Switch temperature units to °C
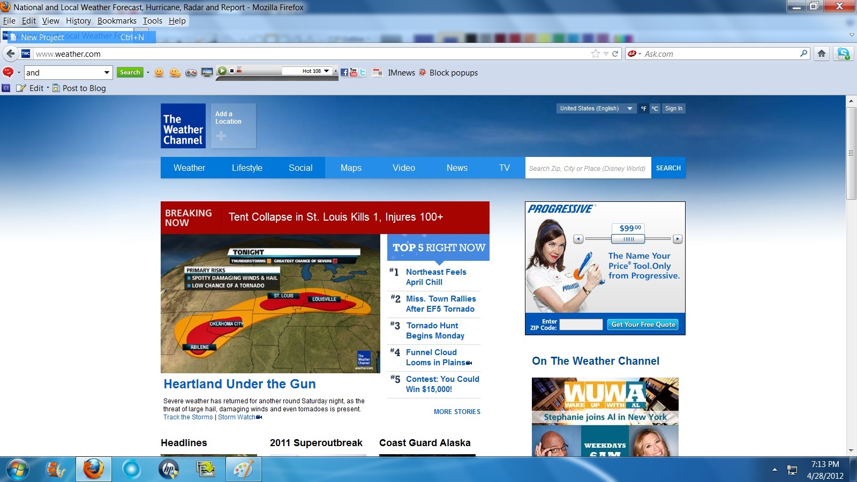The height and width of the screenshot is (482, 857). point(655,109)
